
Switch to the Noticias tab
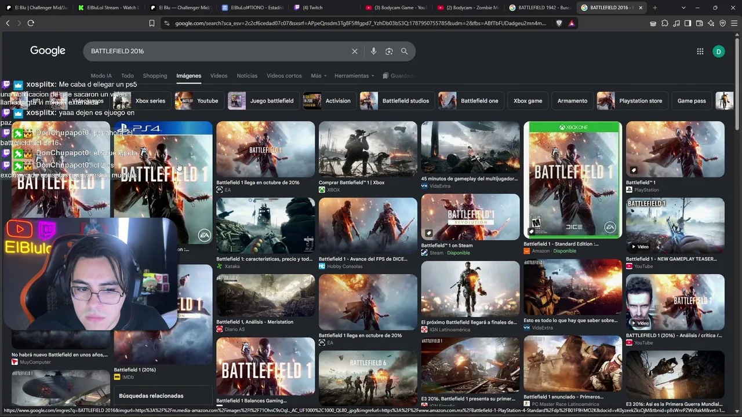[247, 76]
